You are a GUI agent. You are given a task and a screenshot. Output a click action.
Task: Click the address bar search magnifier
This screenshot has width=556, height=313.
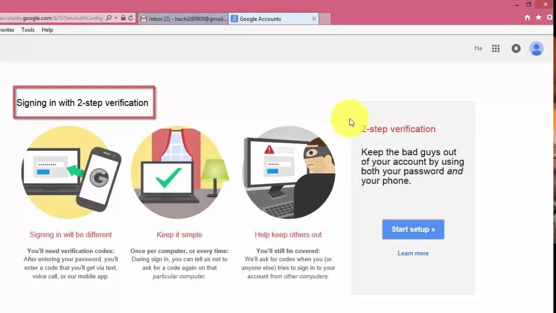click(109, 18)
